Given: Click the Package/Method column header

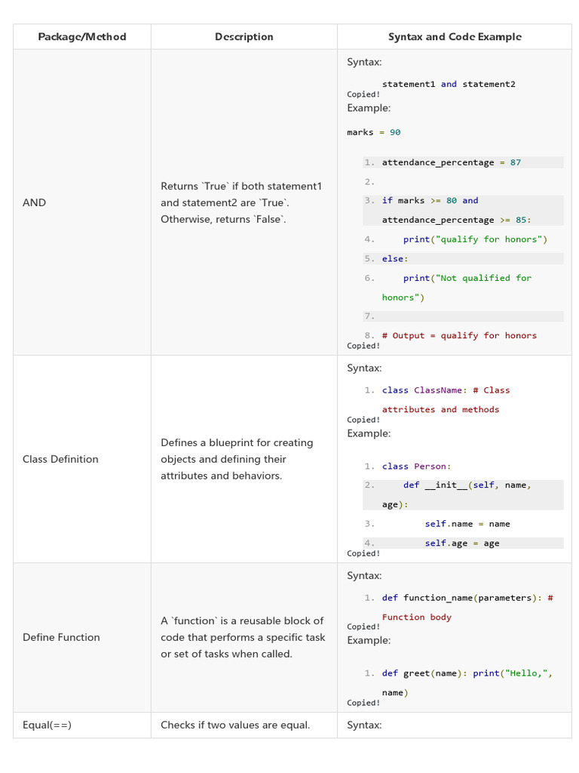Looking at the screenshot, I should point(82,37).
